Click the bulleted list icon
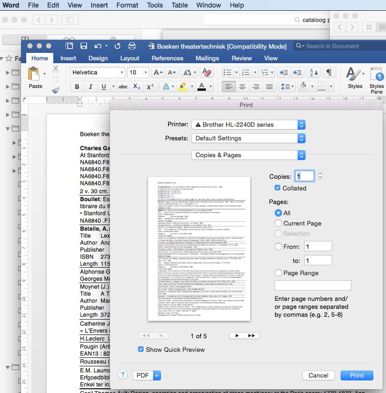 pyautogui.click(x=227, y=73)
